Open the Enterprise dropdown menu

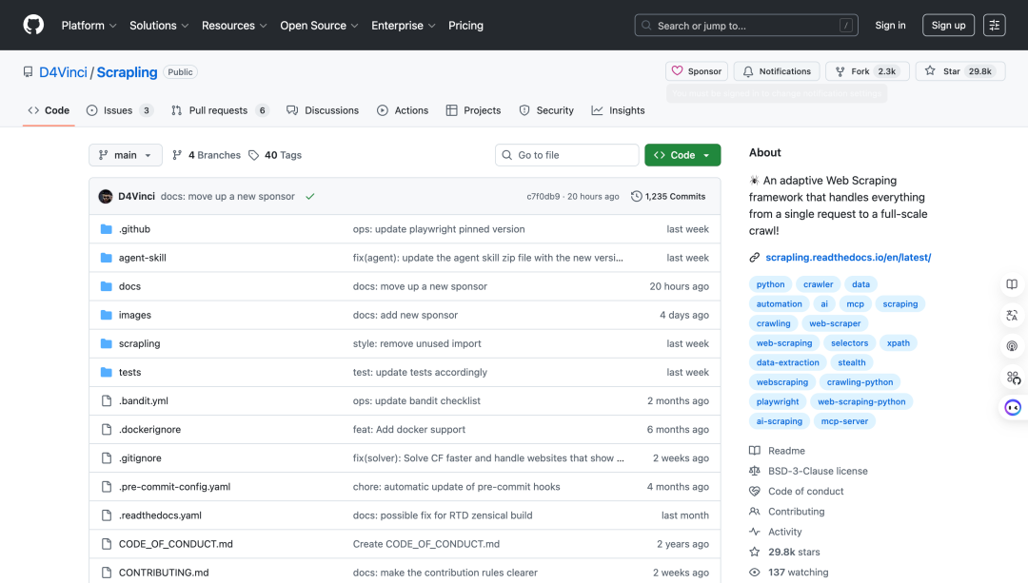(x=404, y=26)
